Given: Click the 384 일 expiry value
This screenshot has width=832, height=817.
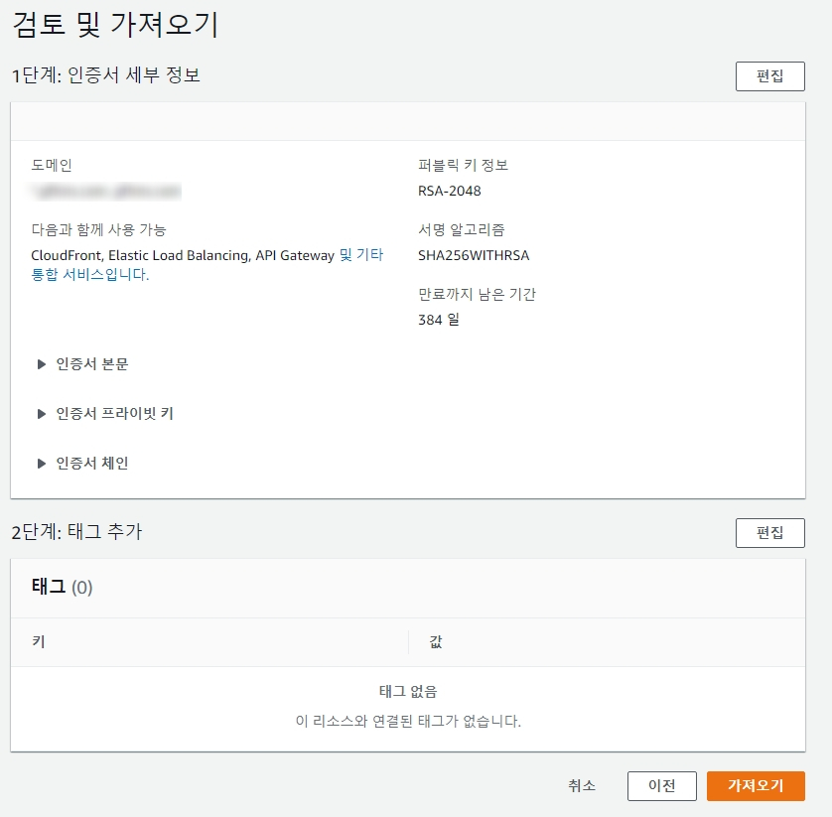Looking at the screenshot, I should 439,320.
